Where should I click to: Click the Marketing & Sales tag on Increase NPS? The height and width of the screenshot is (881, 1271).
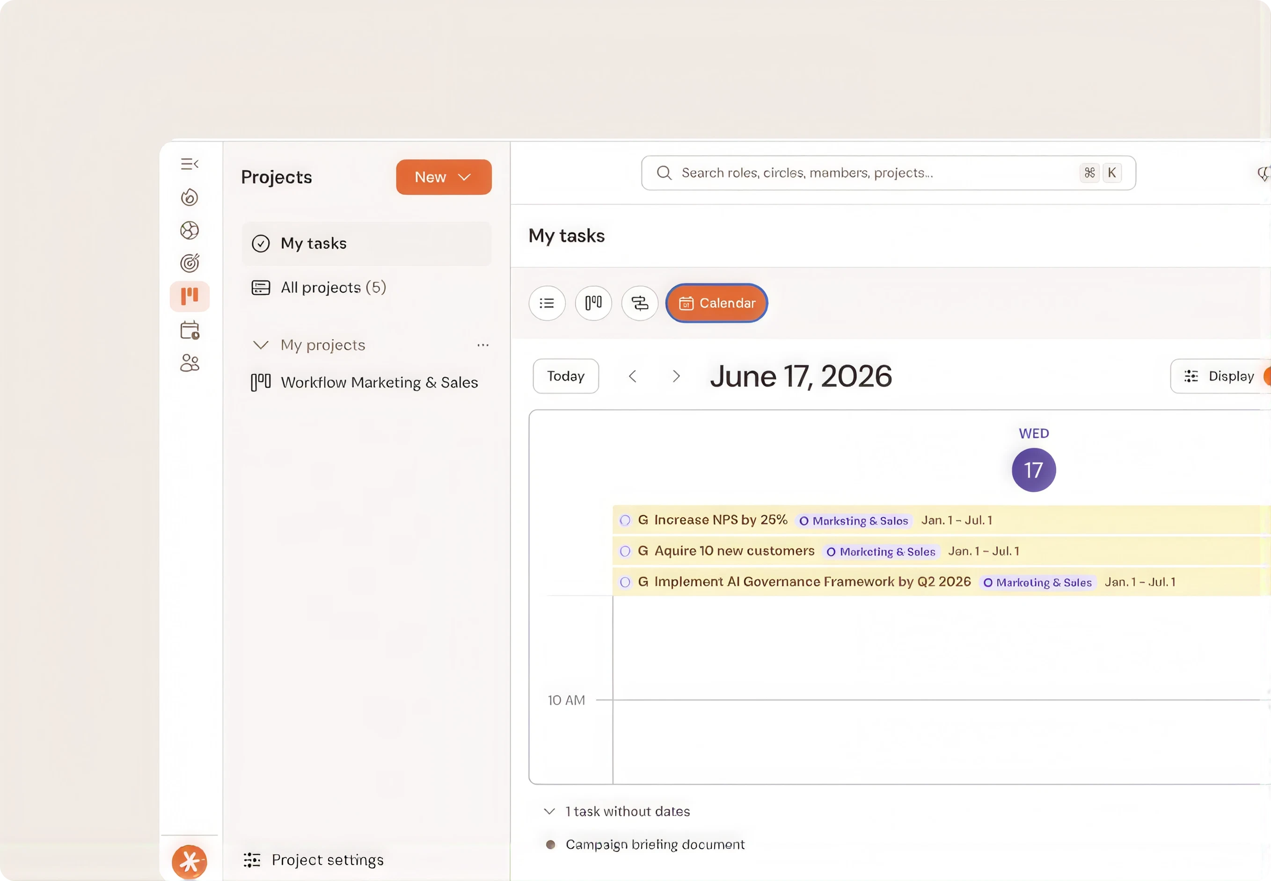pyautogui.click(x=854, y=520)
